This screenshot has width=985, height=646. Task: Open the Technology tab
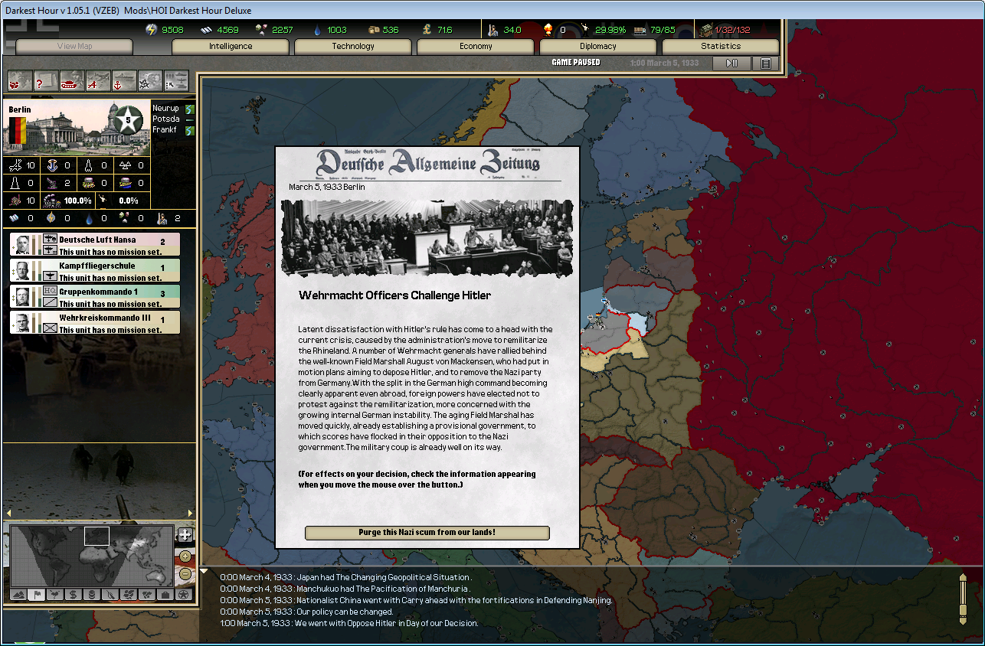[353, 47]
